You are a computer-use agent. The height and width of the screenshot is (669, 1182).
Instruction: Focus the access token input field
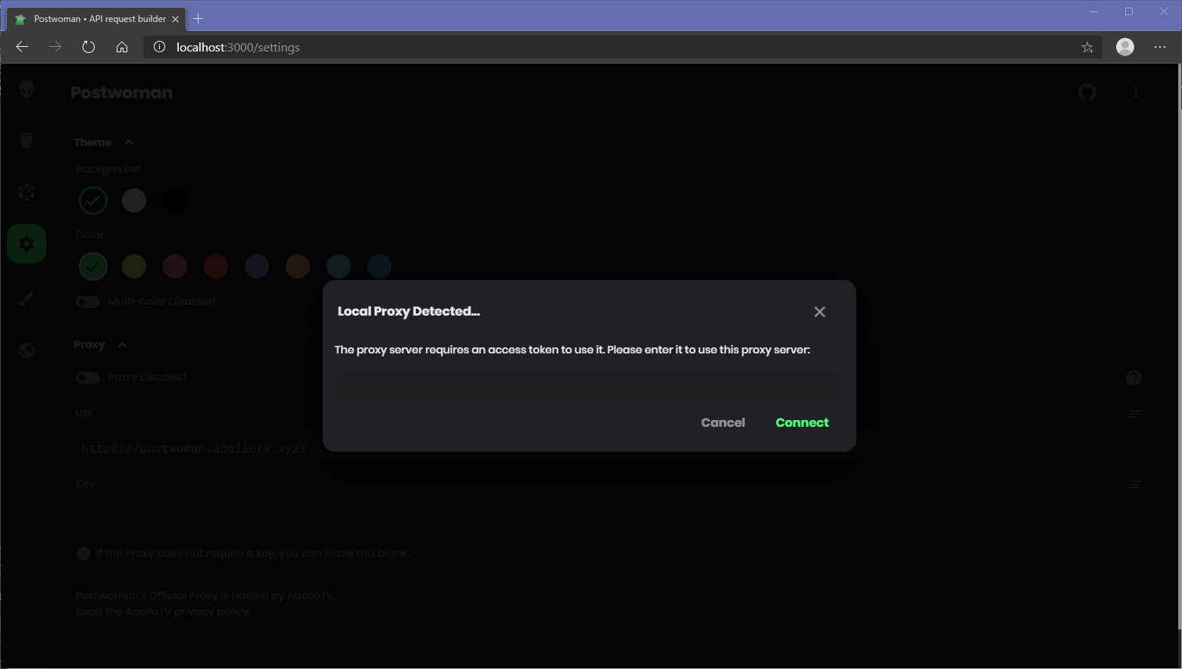pos(589,385)
